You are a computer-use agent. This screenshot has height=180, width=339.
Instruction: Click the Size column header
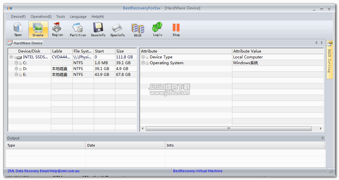[x=126, y=51]
